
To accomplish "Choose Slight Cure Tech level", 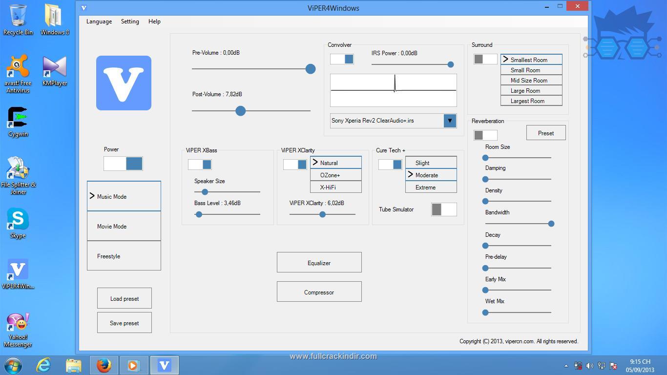I will coord(431,163).
